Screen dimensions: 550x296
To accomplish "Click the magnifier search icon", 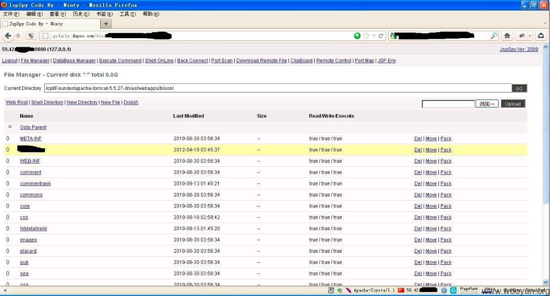I will (x=494, y=36).
